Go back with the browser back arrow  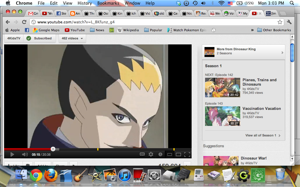8,22
